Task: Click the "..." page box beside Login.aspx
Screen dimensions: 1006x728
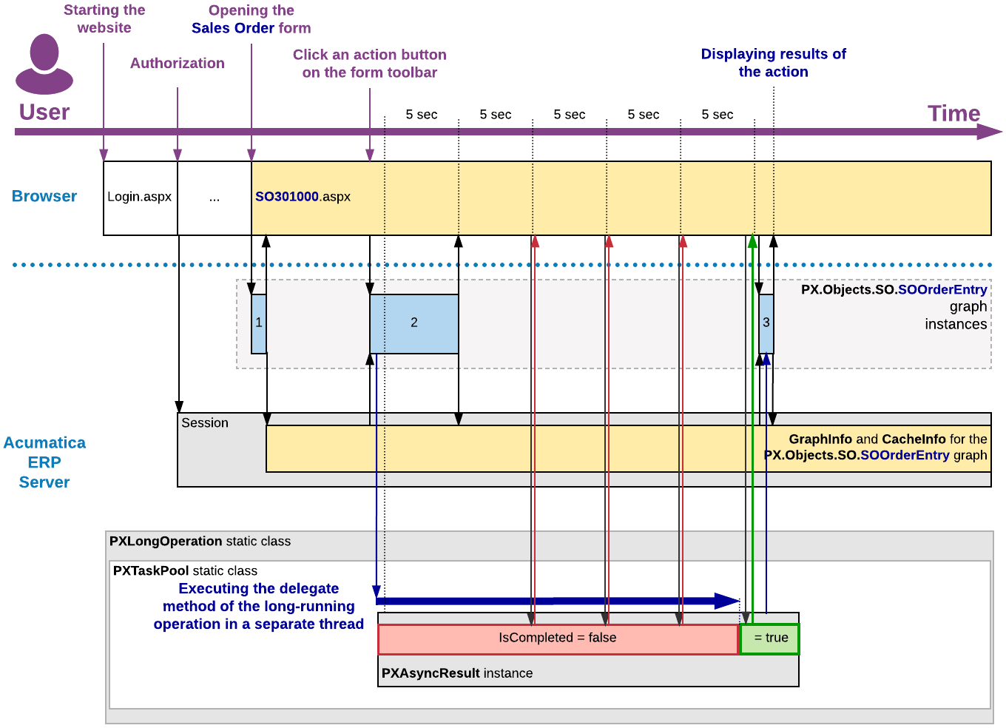Action: click(215, 198)
